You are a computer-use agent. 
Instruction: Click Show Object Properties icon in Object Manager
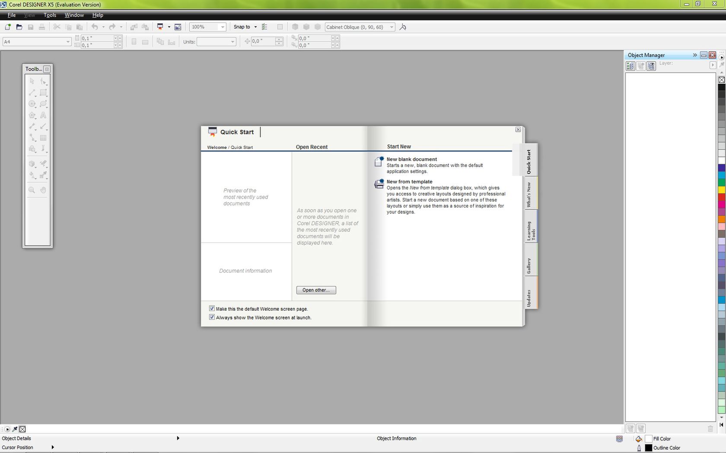630,66
